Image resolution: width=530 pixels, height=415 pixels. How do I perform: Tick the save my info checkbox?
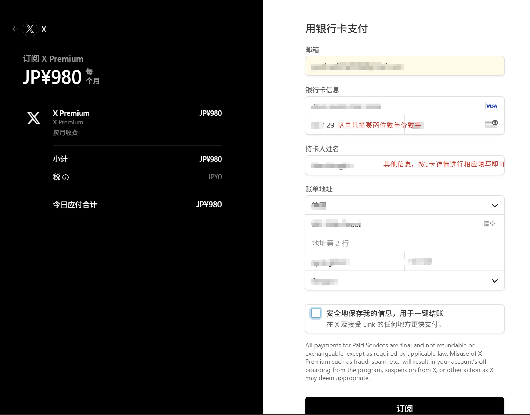(x=316, y=313)
